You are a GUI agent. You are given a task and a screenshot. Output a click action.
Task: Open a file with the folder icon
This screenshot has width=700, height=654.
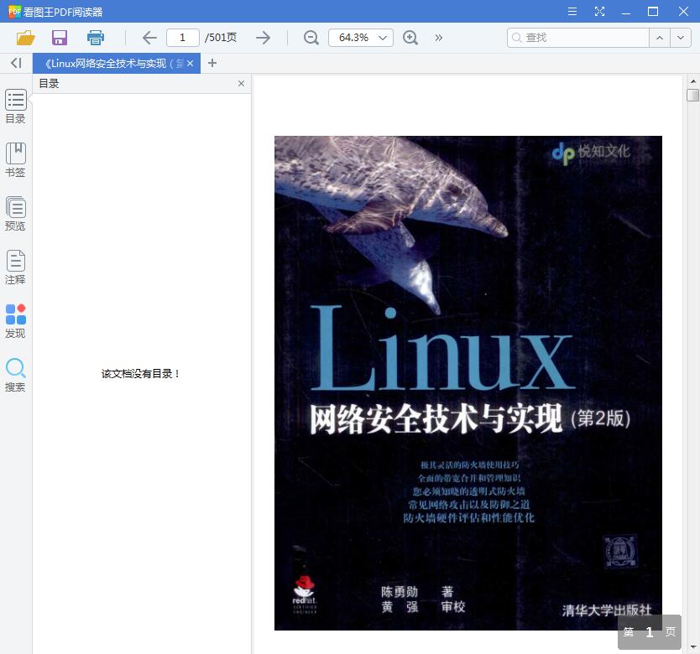point(24,38)
